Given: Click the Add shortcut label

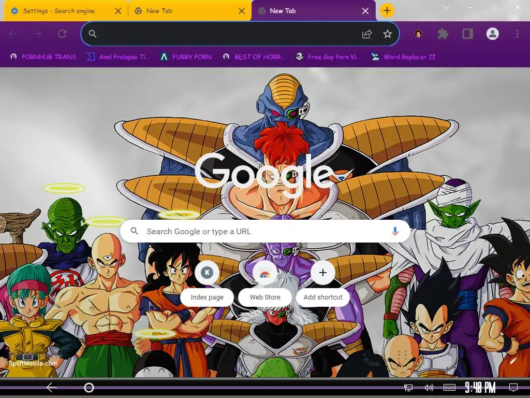Looking at the screenshot, I should (323, 297).
